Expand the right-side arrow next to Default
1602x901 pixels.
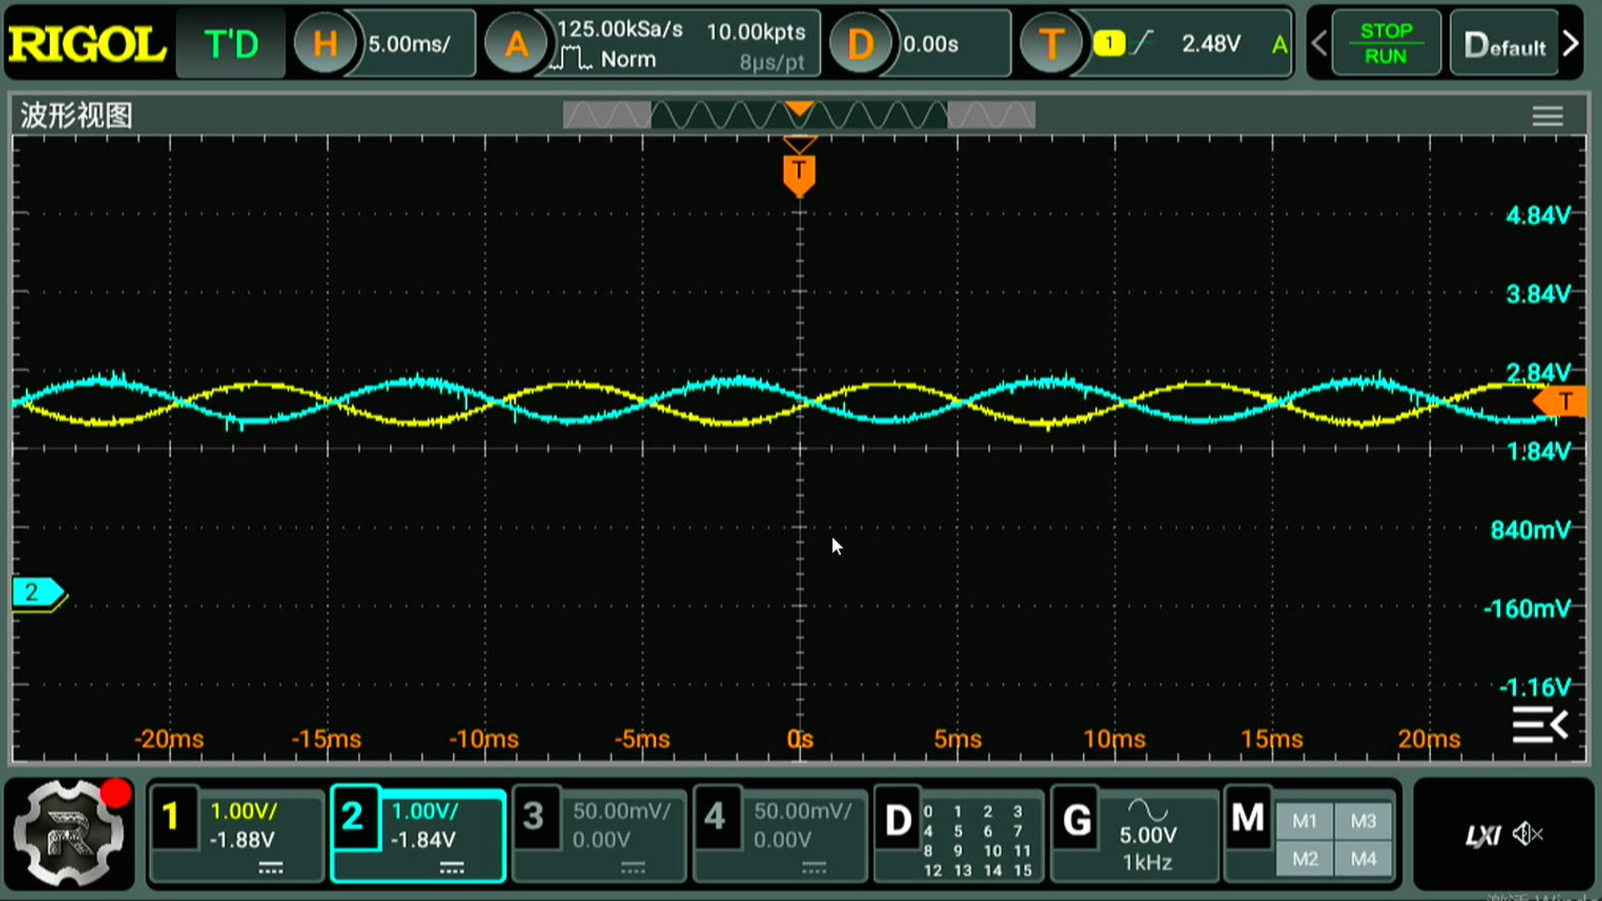(1570, 43)
